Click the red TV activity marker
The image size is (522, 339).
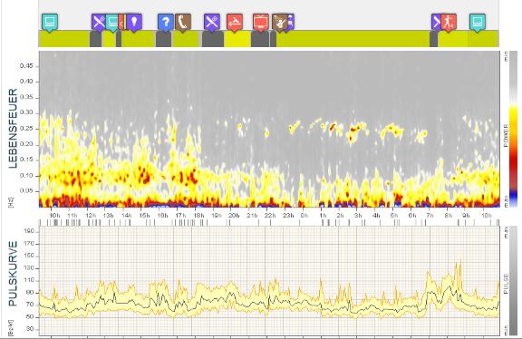click(x=261, y=22)
